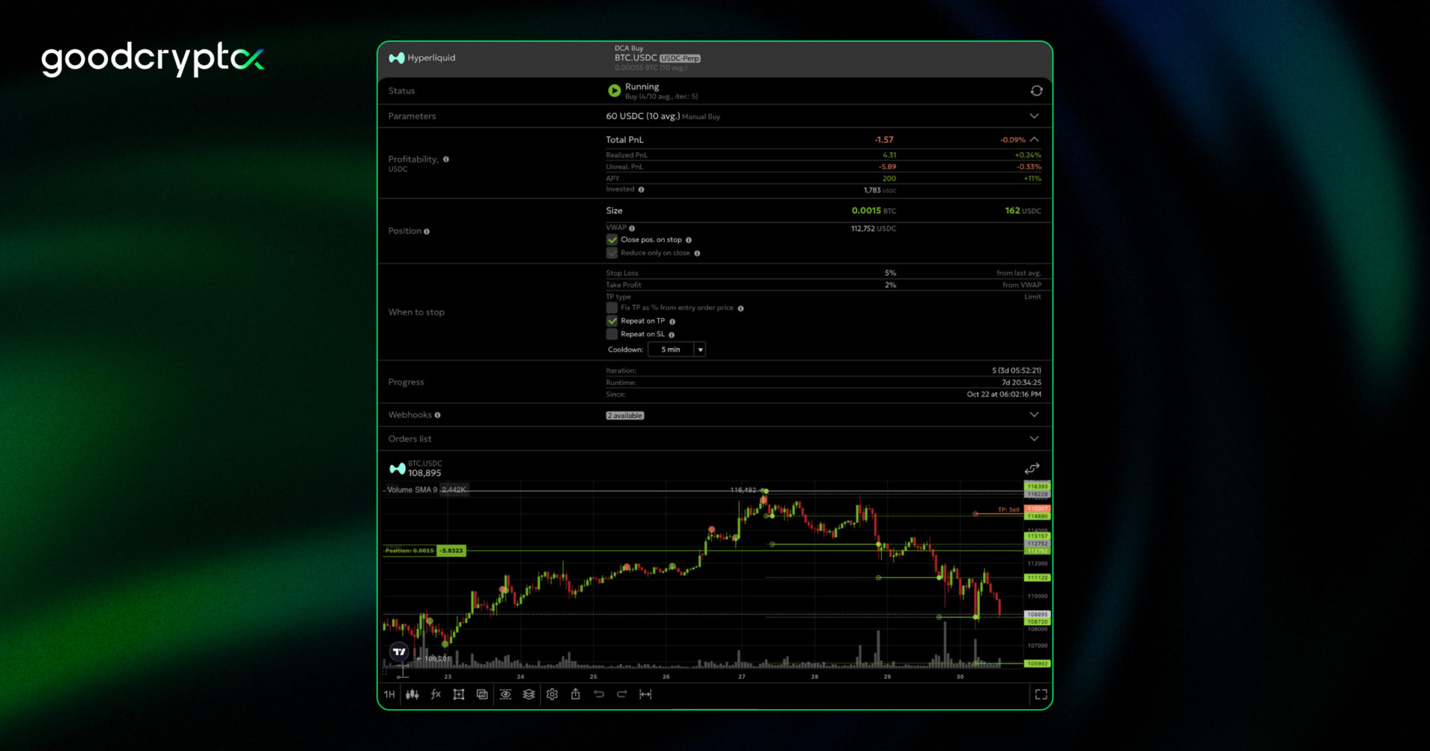Uncheck Close pos. on stop
The image size is (1430, 751).
coord(612,240)
